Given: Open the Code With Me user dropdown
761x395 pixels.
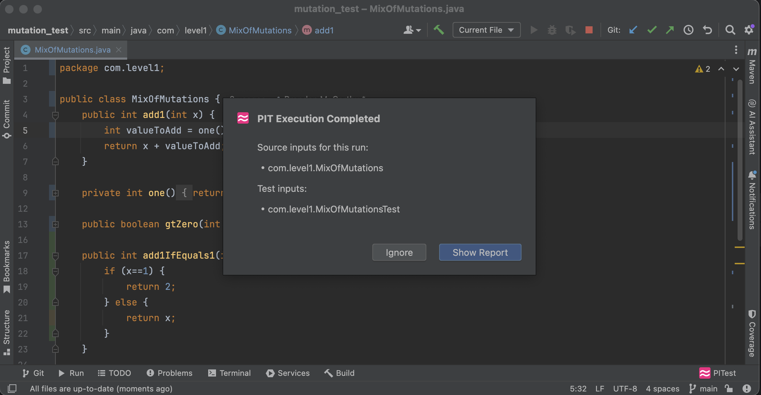Looking at the screenshot, I should [412, 30].
